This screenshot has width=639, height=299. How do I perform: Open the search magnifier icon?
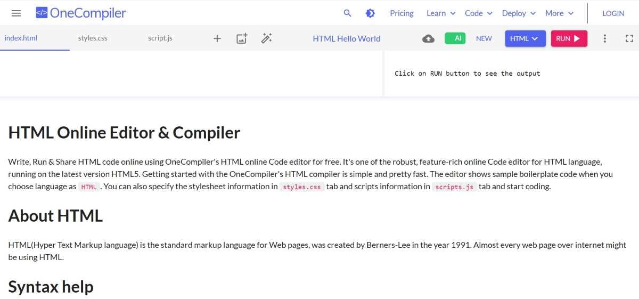coord(348,13)
